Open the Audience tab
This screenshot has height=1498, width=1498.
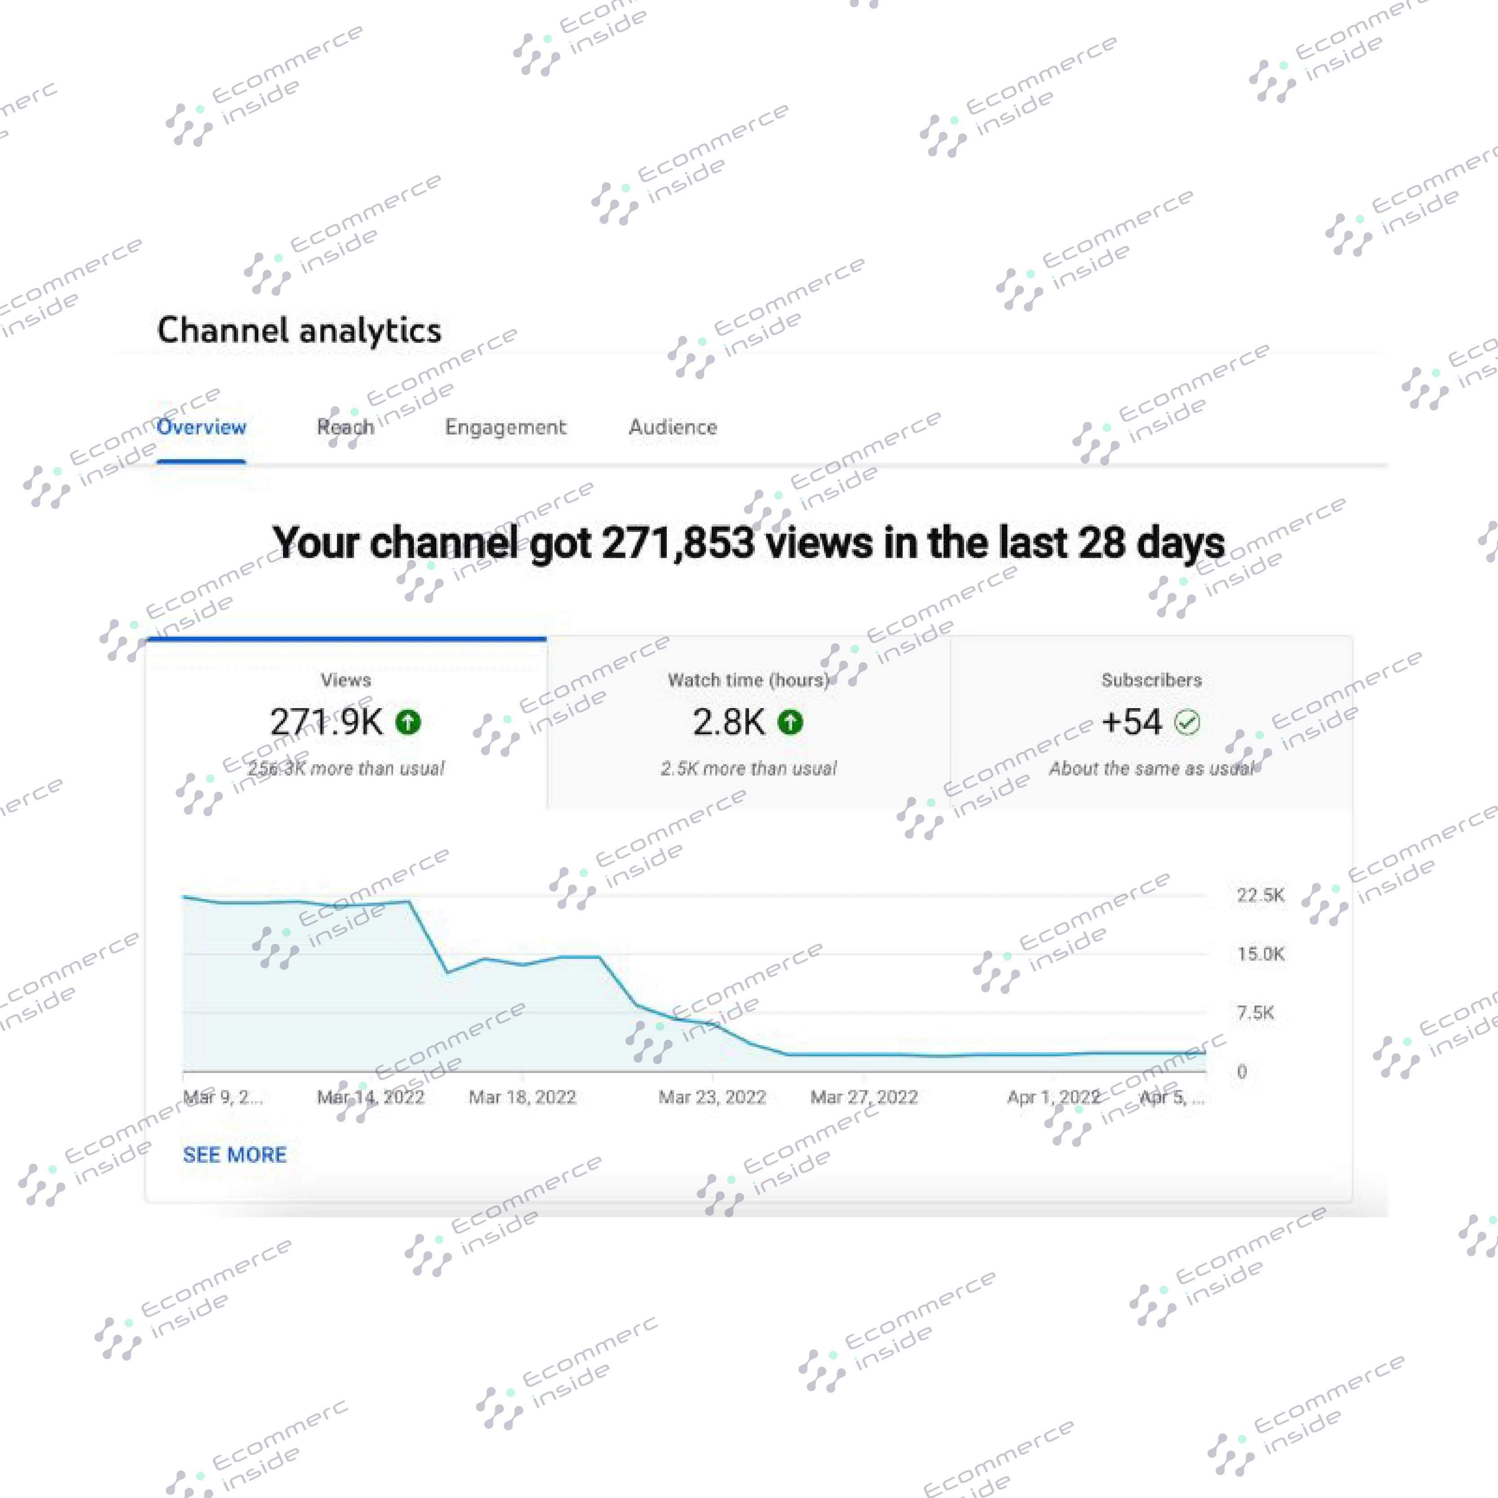(673, 427)
